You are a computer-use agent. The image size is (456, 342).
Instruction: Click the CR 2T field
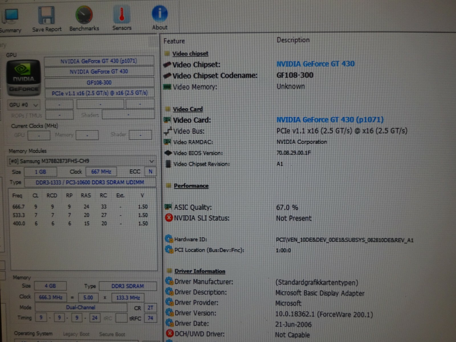pos(150,308)
